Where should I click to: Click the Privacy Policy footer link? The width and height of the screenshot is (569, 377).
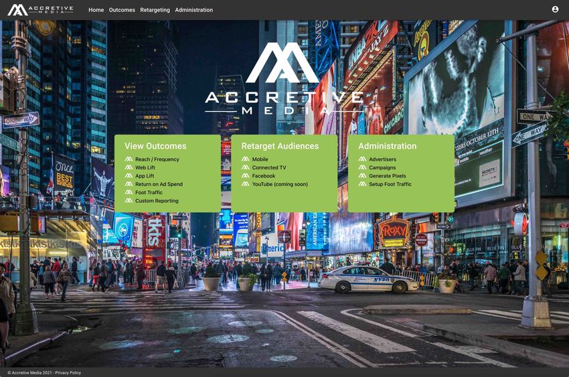point(68,372)
